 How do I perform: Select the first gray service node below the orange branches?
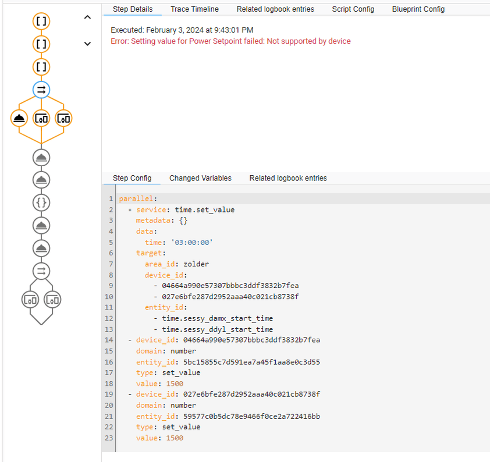41,158
